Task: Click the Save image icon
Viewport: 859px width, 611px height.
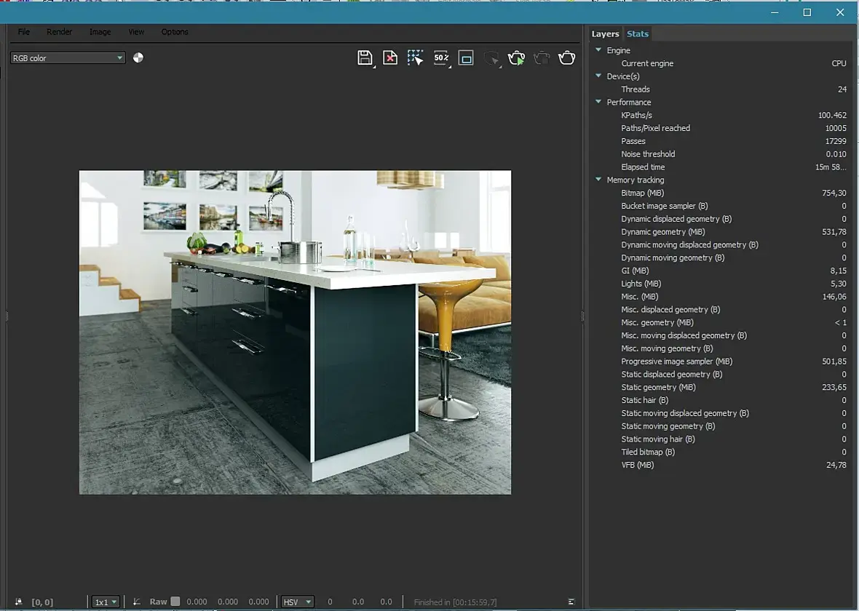Action: click(365, 58)
